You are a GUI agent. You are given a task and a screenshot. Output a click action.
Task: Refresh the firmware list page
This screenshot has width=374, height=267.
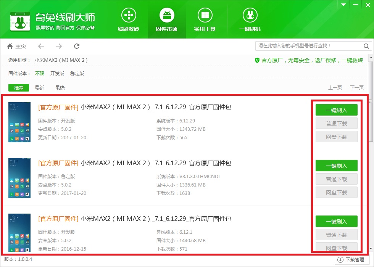[x=77, y=46]
